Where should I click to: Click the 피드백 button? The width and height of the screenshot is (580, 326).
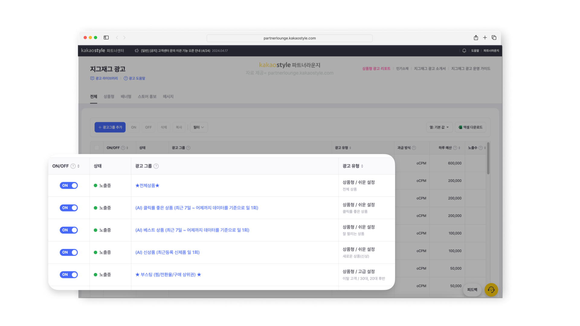(472, 290)
